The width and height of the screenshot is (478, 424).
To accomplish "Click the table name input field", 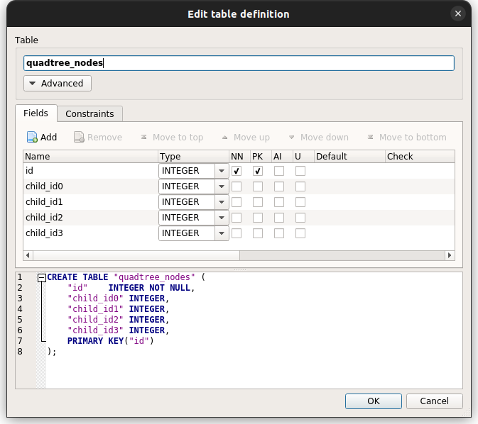I will pyautogui.click(x=239, y=63).
